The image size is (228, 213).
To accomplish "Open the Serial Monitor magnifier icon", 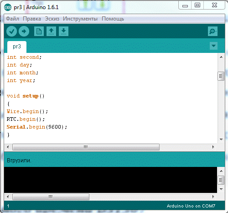I will (x=212, y=31).
